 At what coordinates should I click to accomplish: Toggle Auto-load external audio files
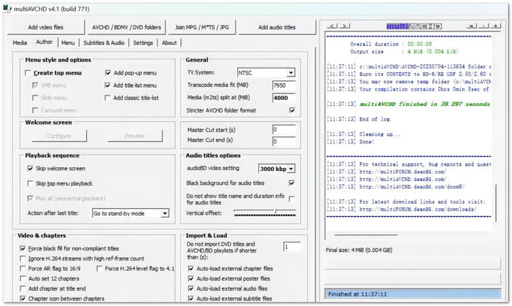click(191, 288)
